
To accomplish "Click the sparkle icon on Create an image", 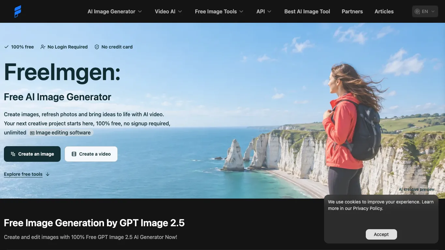I will point(13,154).
